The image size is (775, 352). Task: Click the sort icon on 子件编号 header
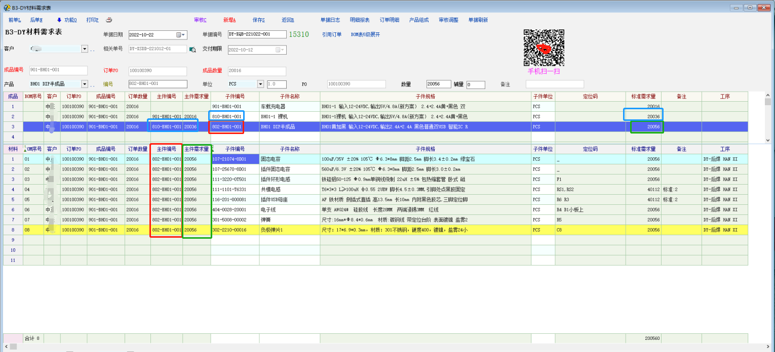[x=213, y=148]
